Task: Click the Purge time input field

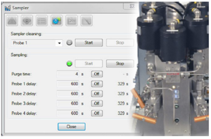Action: 68,74
